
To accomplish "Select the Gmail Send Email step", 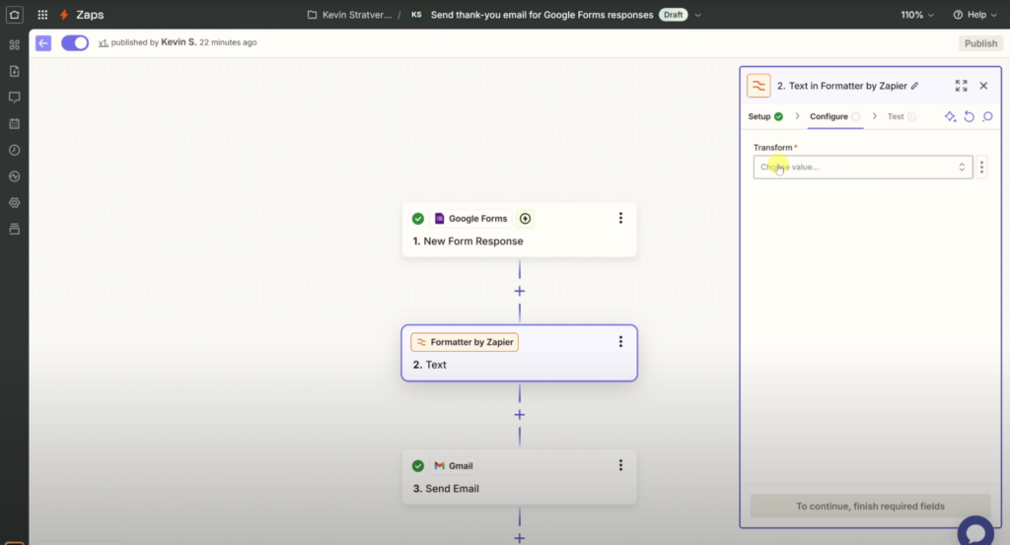I will point(519,477).
